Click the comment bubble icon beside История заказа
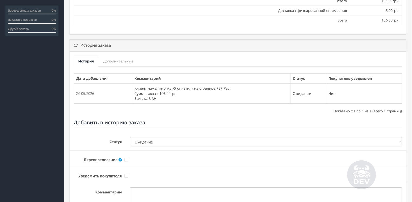 (76, 46)
